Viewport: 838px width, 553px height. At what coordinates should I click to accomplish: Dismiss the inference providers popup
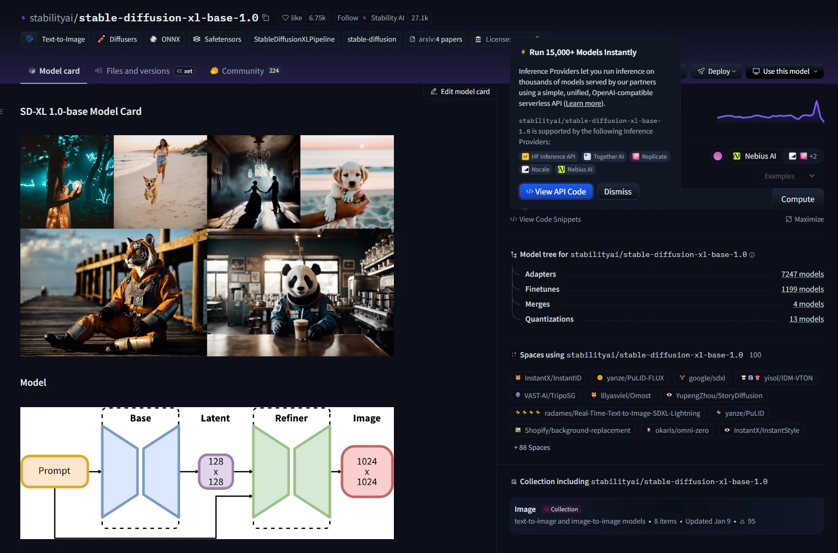pyautogui.click(x=618, y=192)
